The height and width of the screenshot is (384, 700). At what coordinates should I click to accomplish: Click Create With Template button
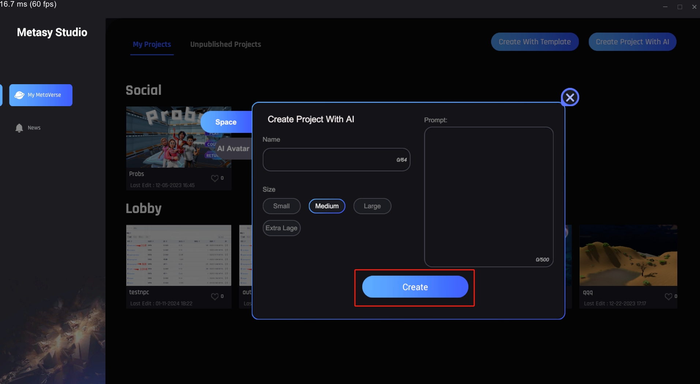coord(535,42)
